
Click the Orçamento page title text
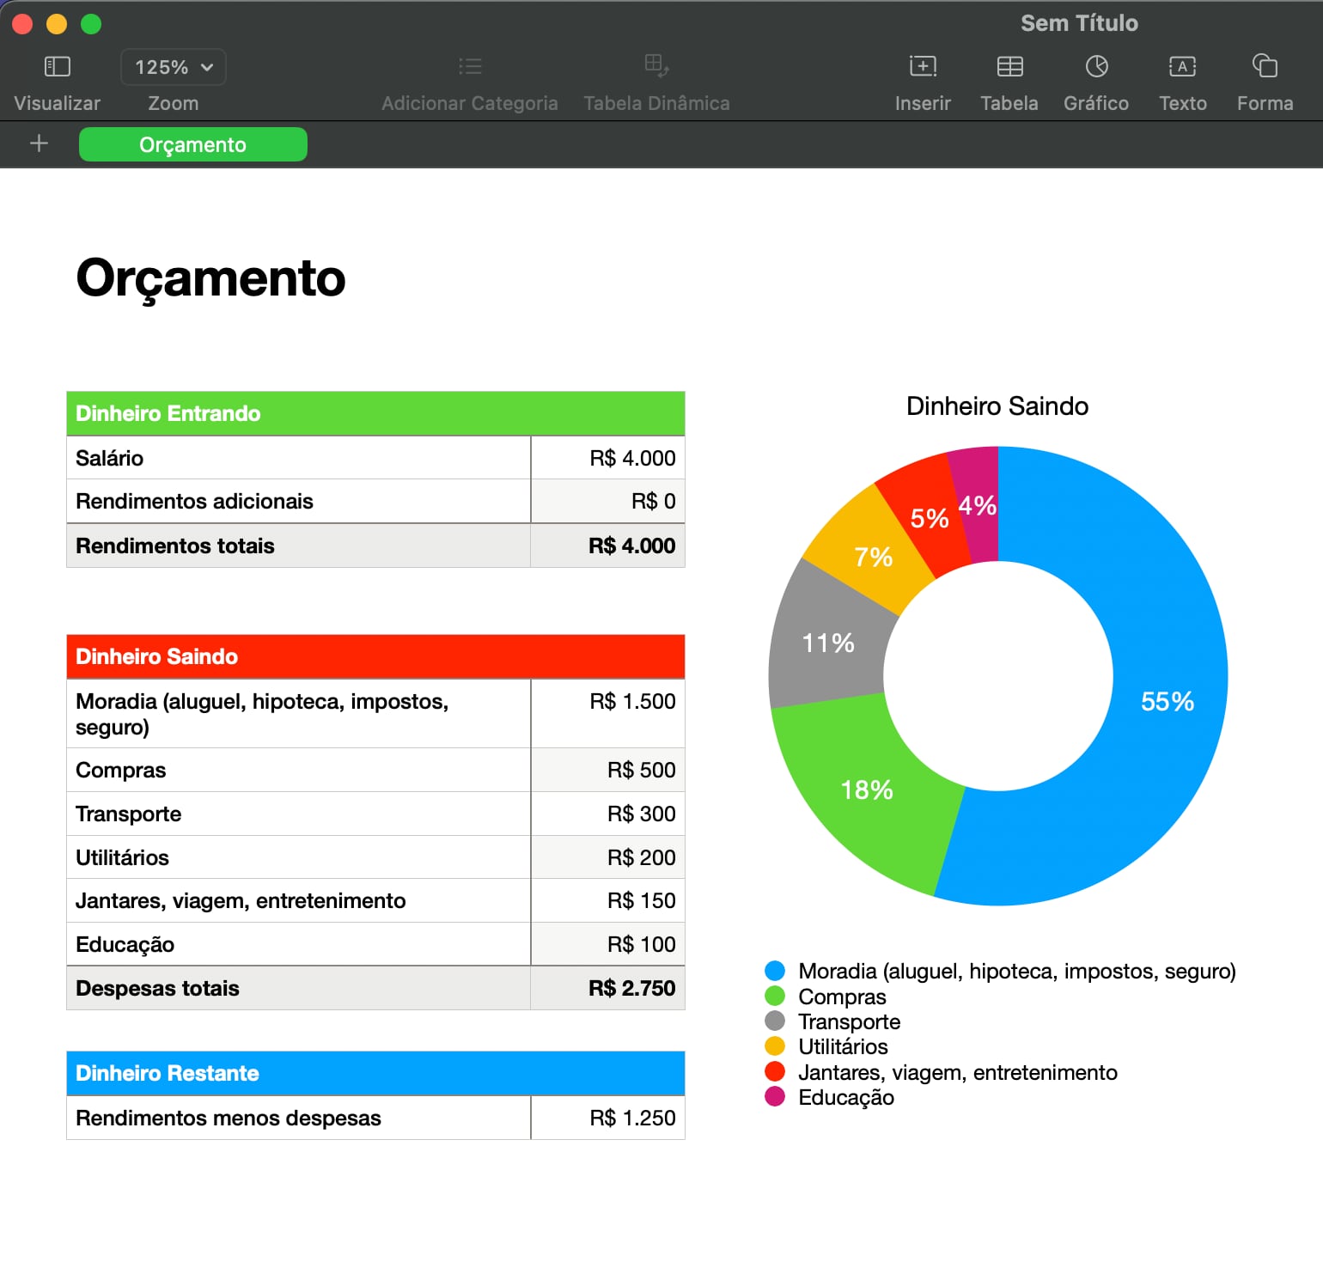(x=210, y=278)
